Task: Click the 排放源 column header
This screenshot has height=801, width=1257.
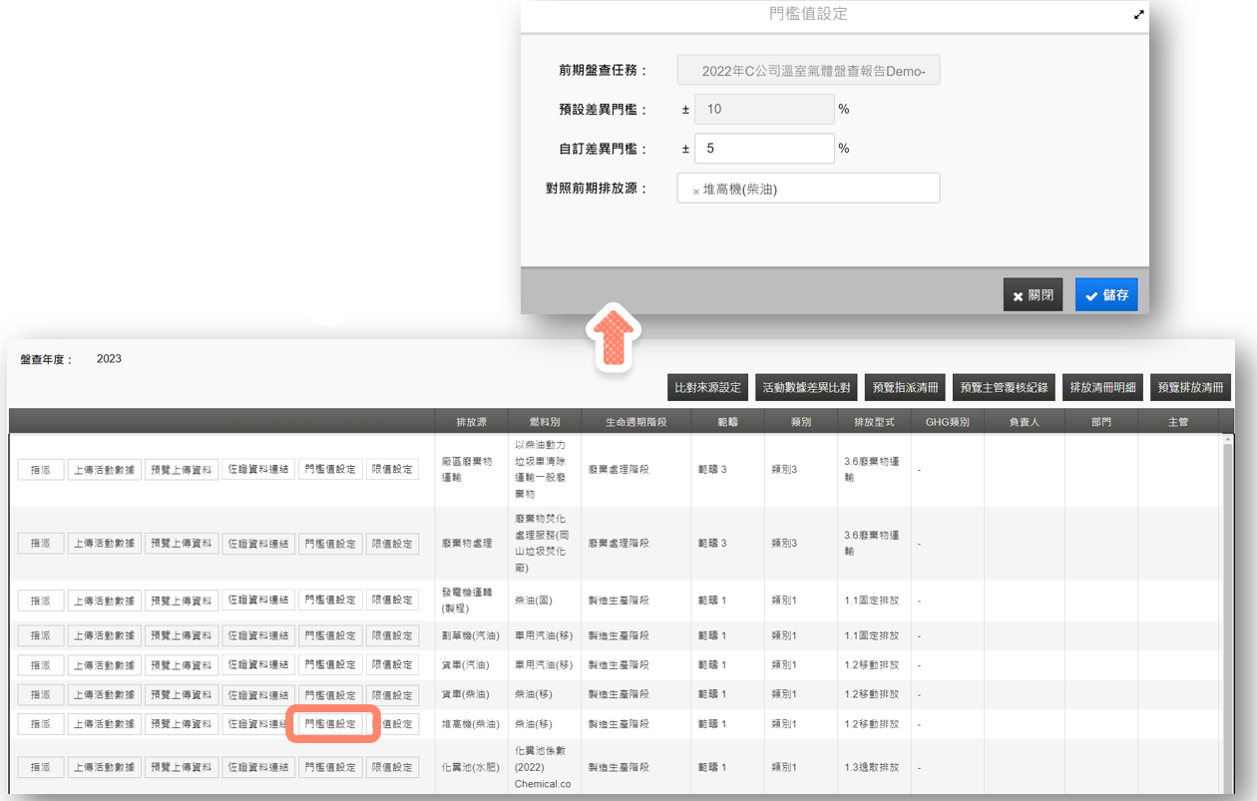Action: 471,422
